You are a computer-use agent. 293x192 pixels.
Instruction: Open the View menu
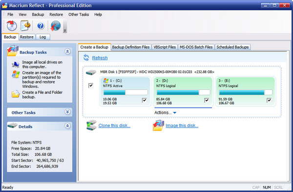pos(22,14)
